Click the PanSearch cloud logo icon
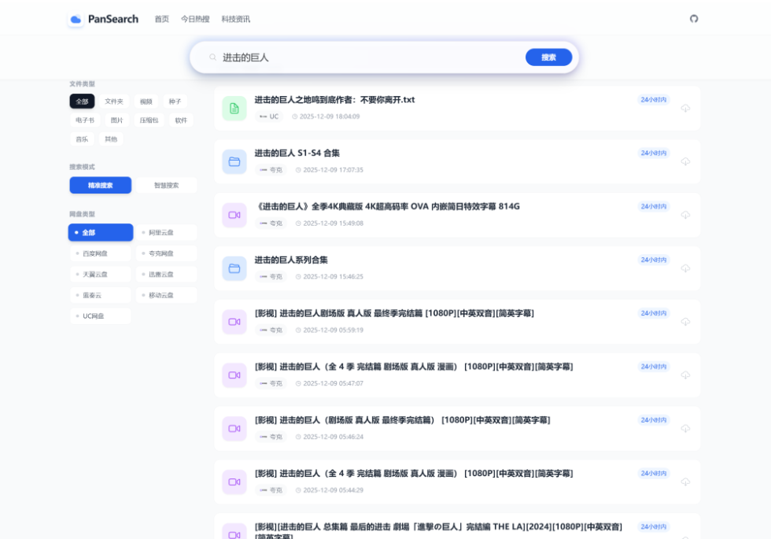This screenshot has height=539, width=771. (76, 19)
